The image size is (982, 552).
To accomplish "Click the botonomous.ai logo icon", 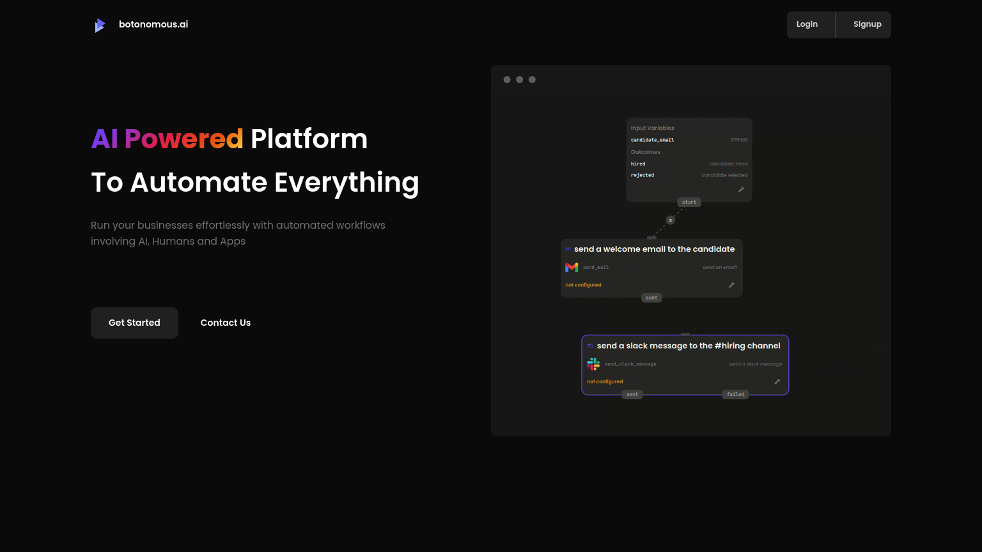I will point(100,24).
